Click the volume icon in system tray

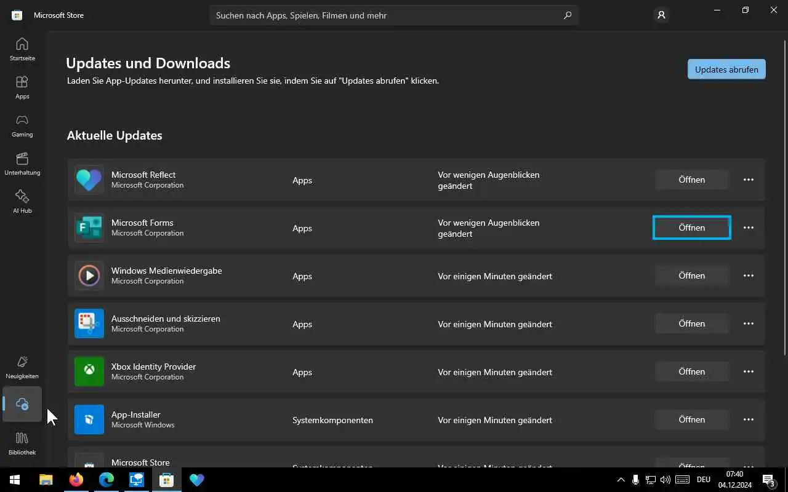click(665, 480)
